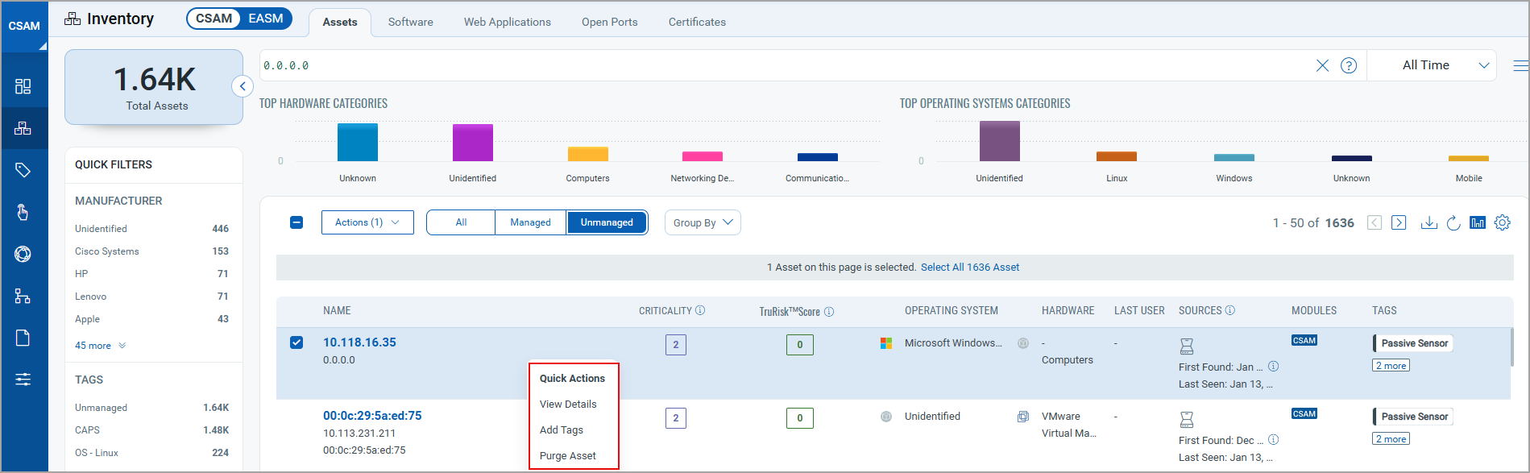This screenshot has width=1530, height=473.
Task: Switch to the Assets tab
Action: click(x=340, y=22)
